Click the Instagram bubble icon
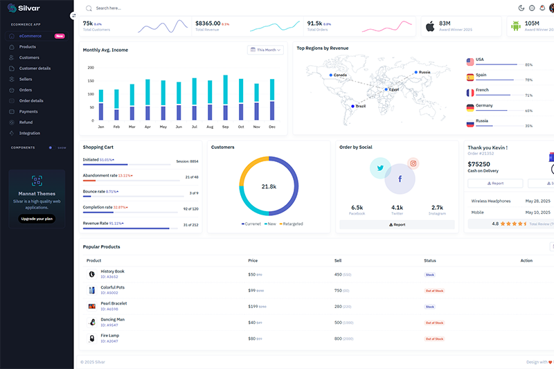554x369 pixels. 413,163
